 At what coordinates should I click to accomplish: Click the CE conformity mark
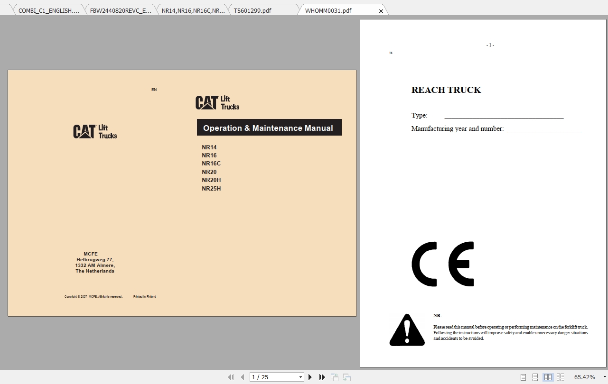[x=443, y=264]
